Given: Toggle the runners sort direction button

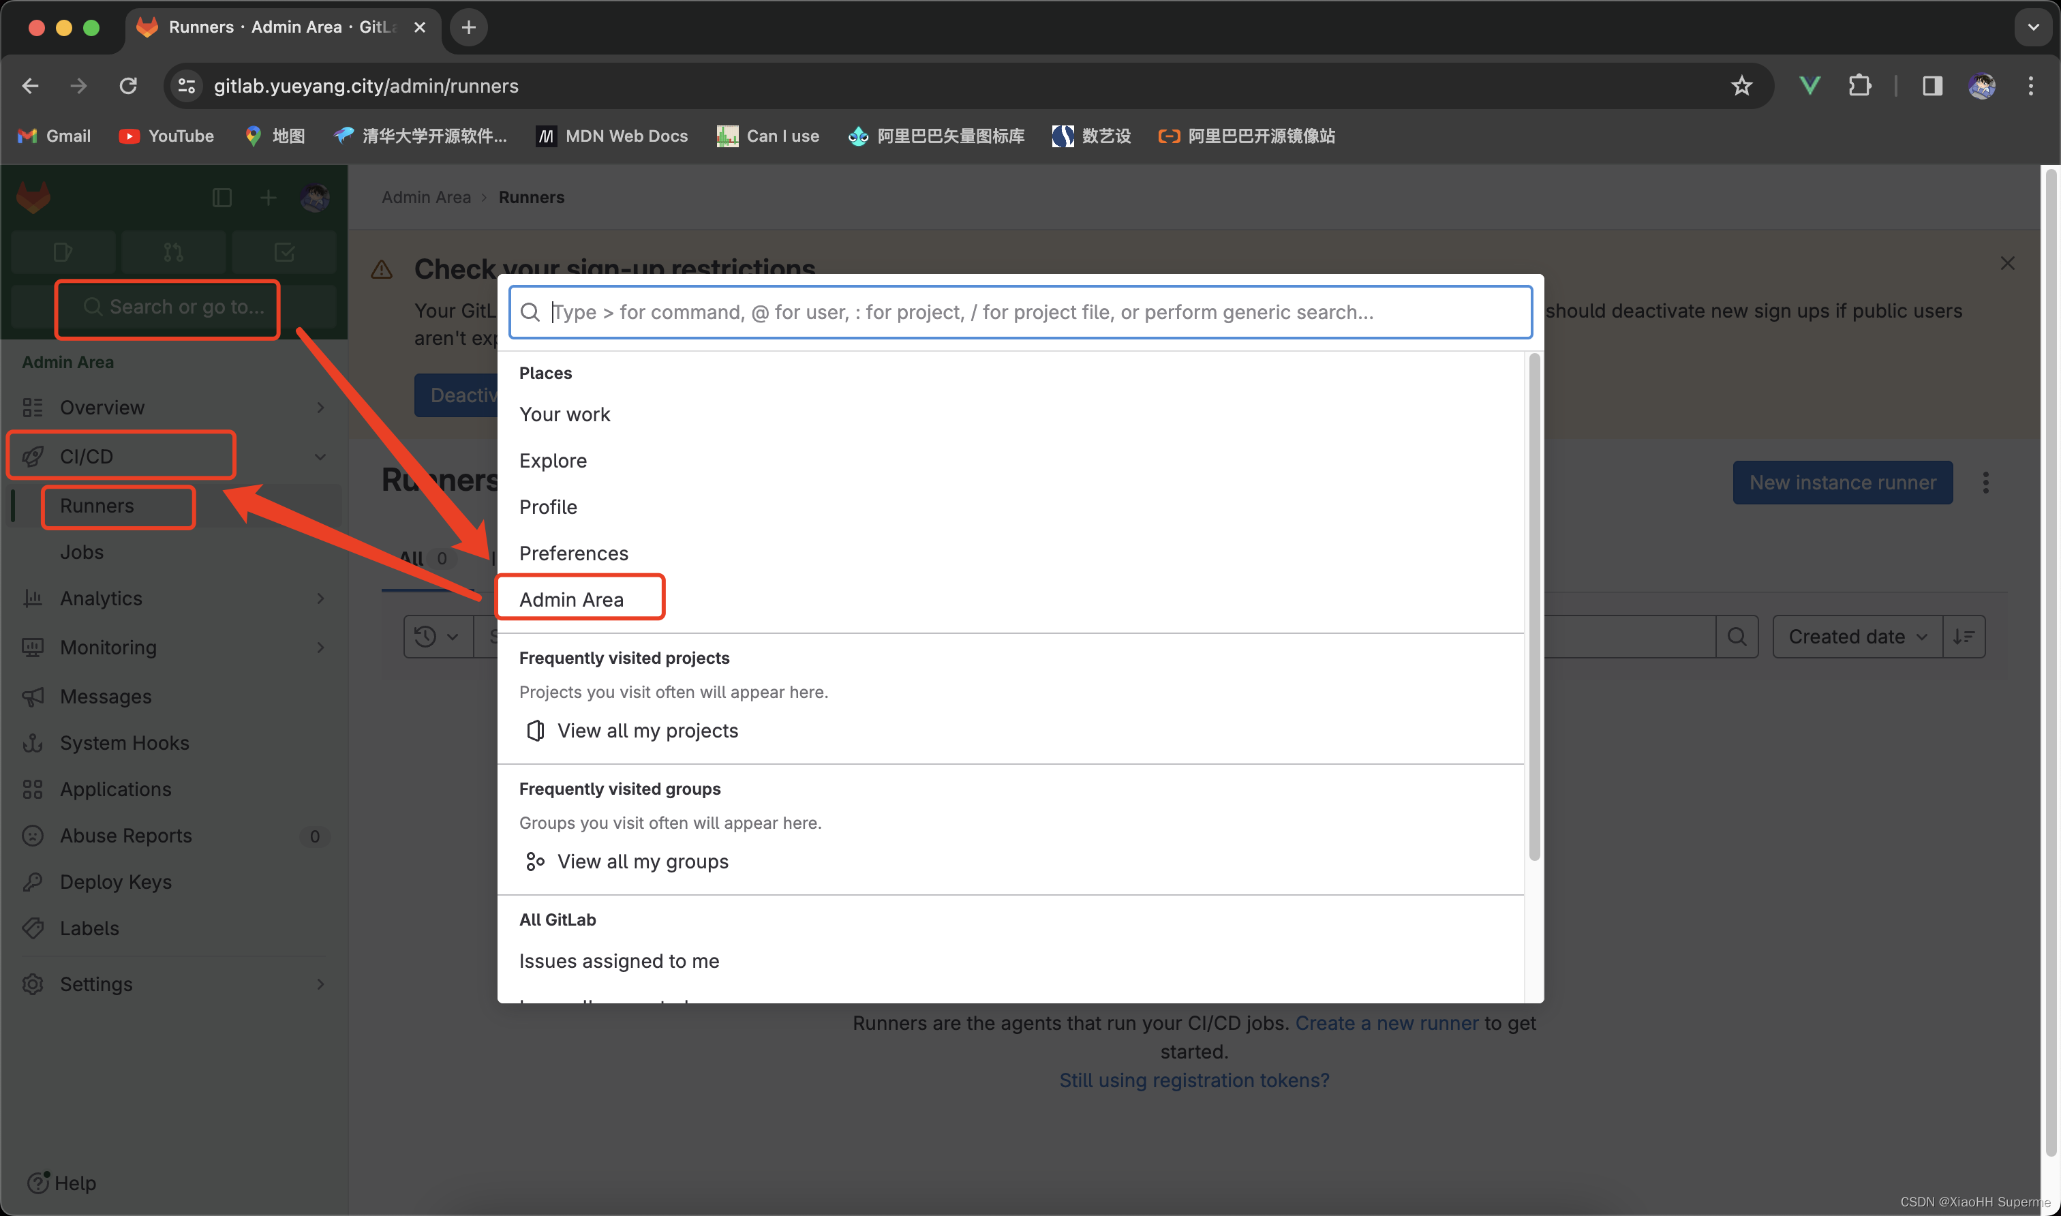Looking at the screenshot, I should point(1964,637).
